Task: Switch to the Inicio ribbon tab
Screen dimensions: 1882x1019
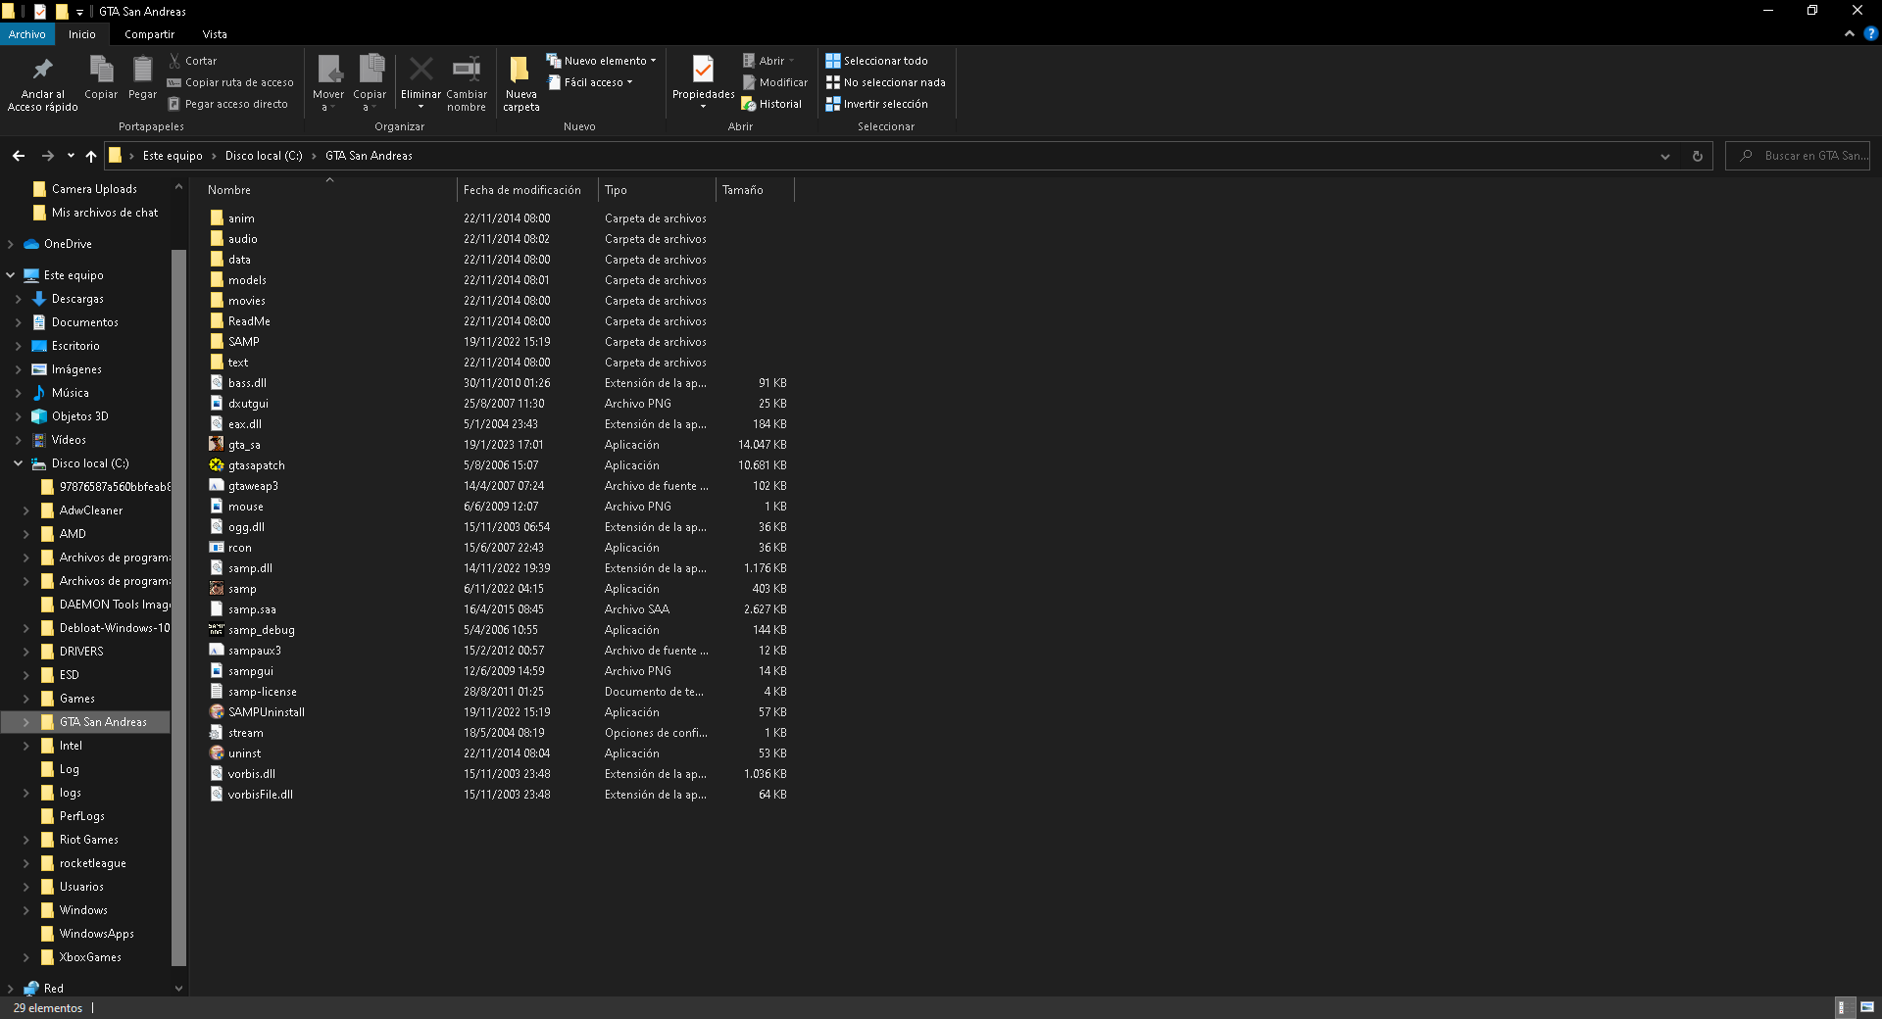Action: 82,34
